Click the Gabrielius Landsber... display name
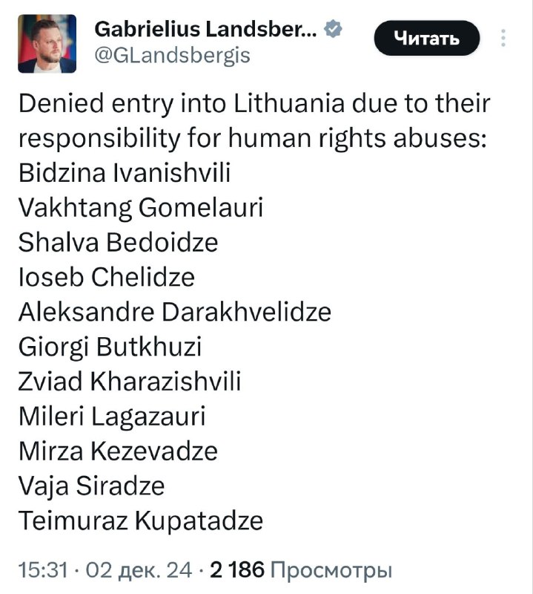Viewport: 533px width, 594px height. [205, 29]
